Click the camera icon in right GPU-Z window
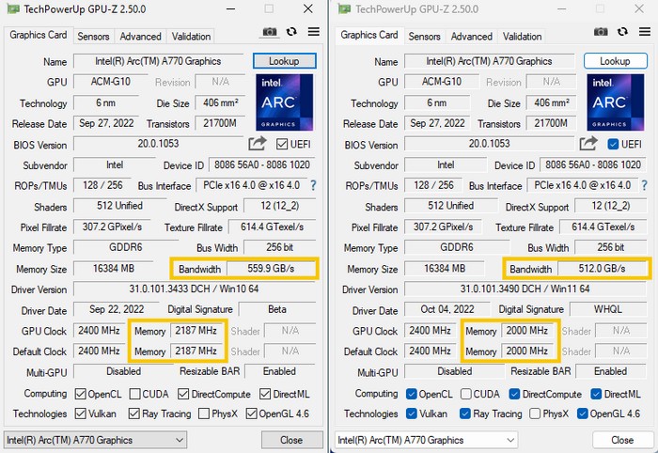The image size is (658, 453). (602, 32)
